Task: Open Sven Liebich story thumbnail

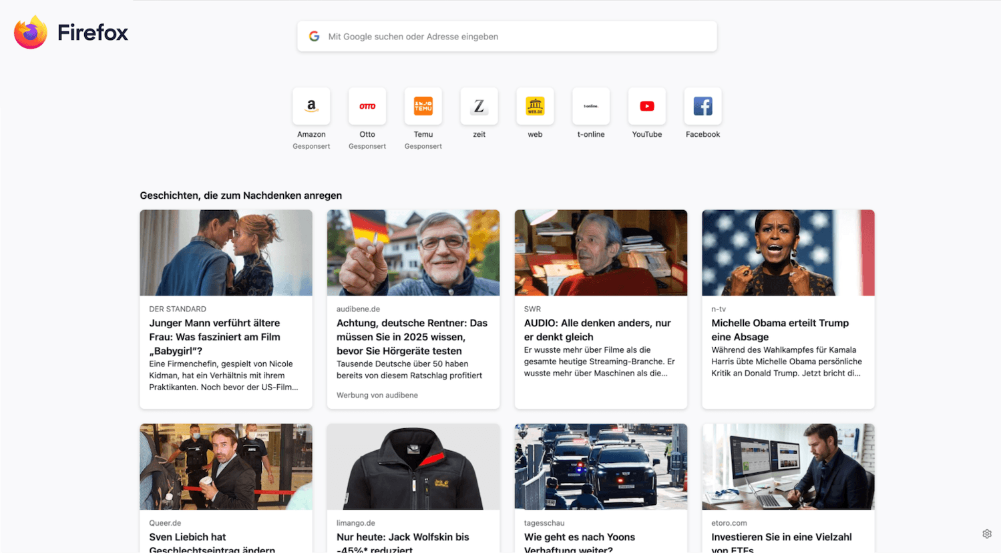Action: click(226, 467)
